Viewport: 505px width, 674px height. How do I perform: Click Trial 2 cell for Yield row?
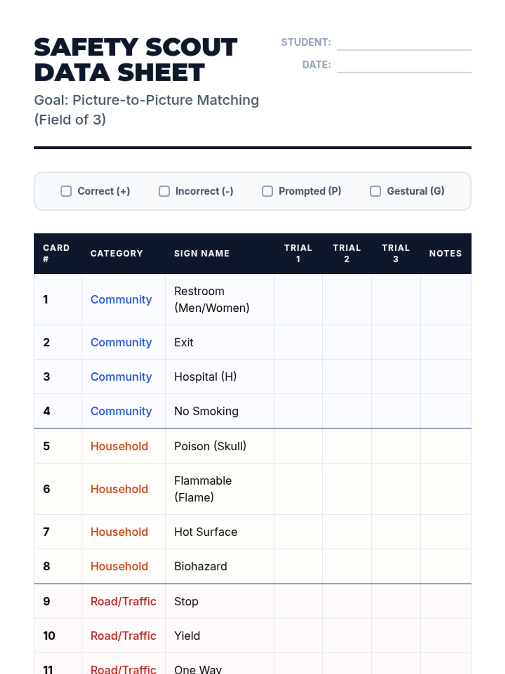pos(347,636)
